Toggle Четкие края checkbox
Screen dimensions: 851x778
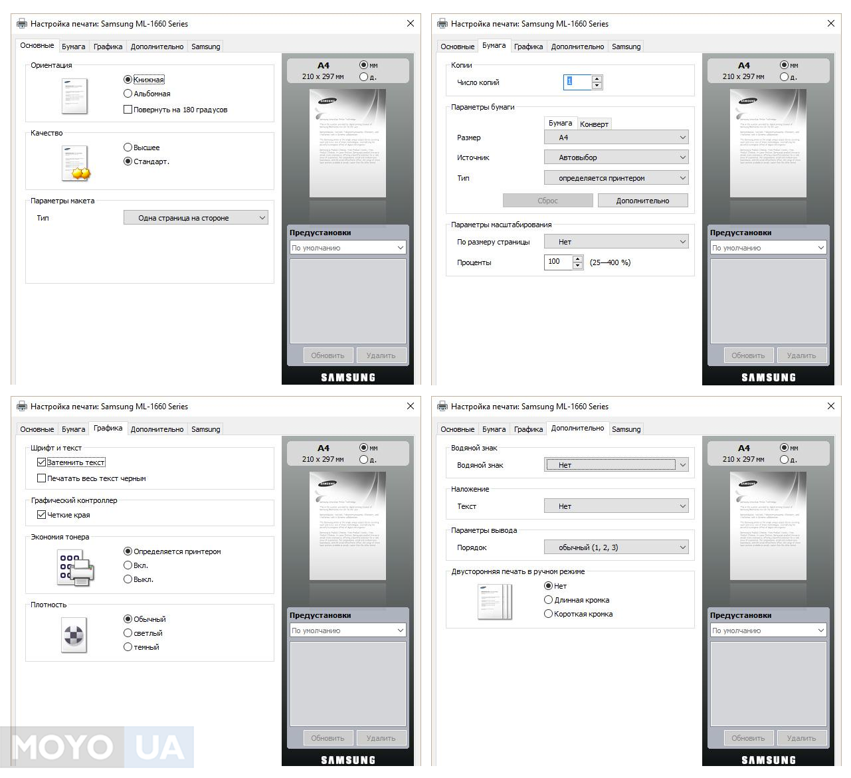click(x=64, y=515)
